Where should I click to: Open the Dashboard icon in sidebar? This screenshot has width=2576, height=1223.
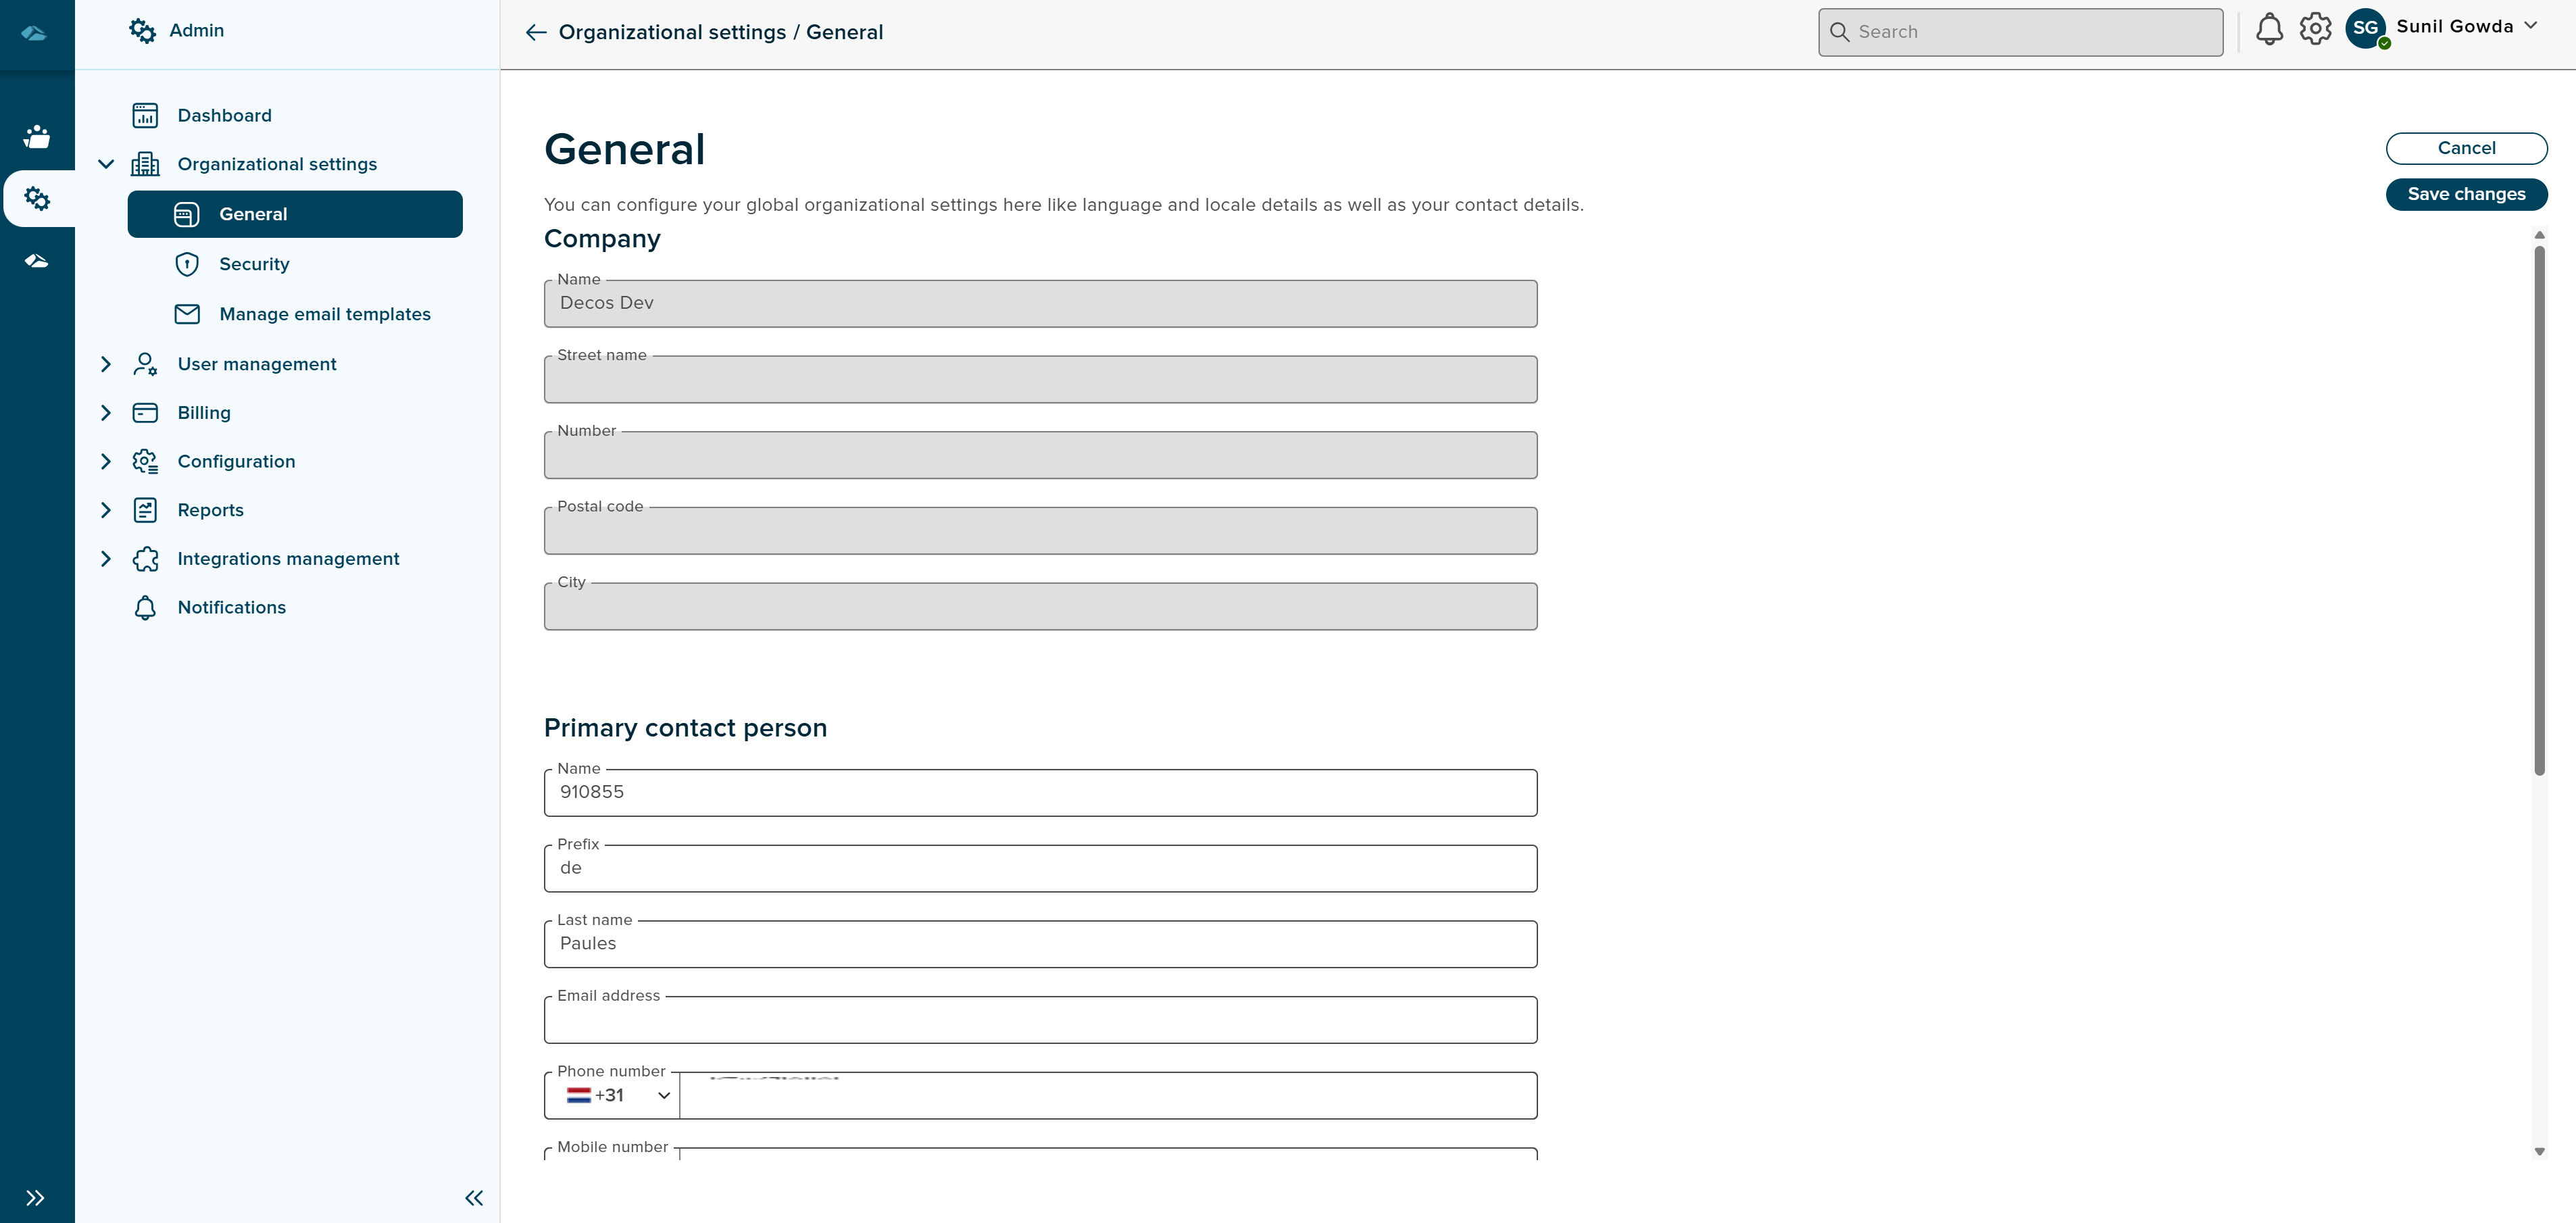(145, 116)
